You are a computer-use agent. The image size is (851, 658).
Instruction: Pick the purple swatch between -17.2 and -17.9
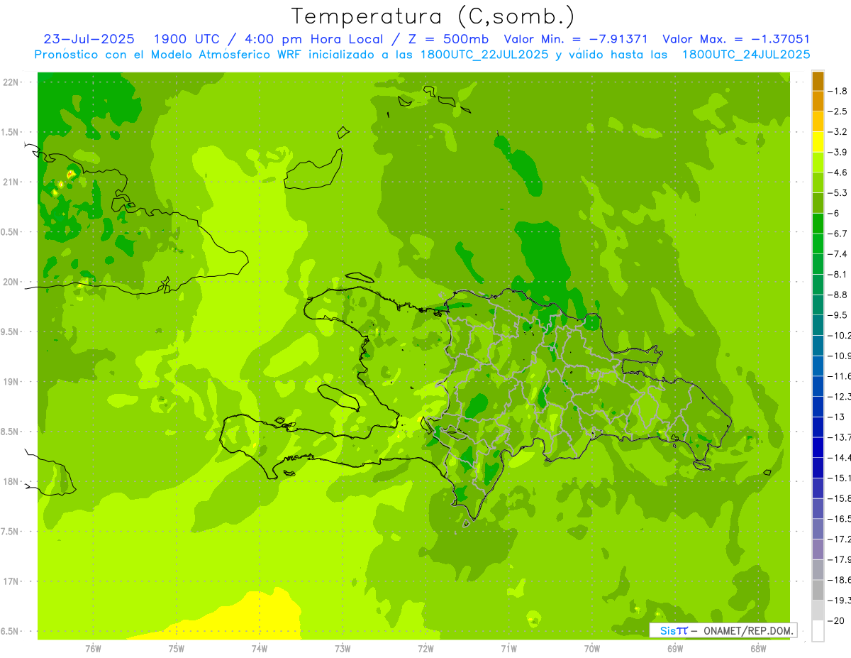[x=818, y=549]
